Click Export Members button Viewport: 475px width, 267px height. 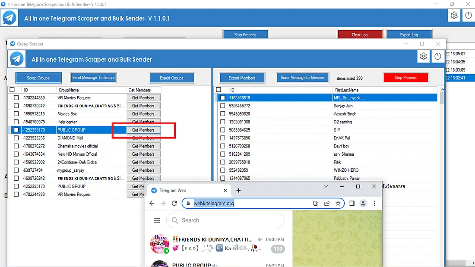click(x=242, y=78)
